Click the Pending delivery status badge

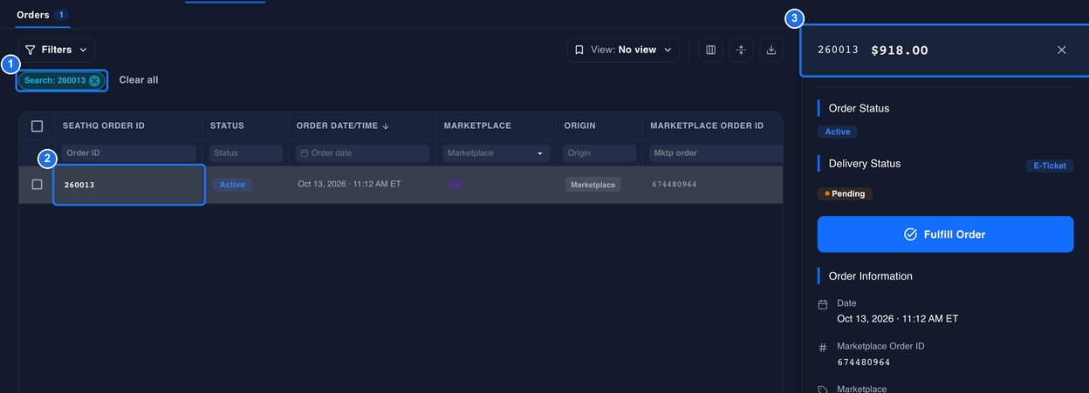[x=845, y=193]
